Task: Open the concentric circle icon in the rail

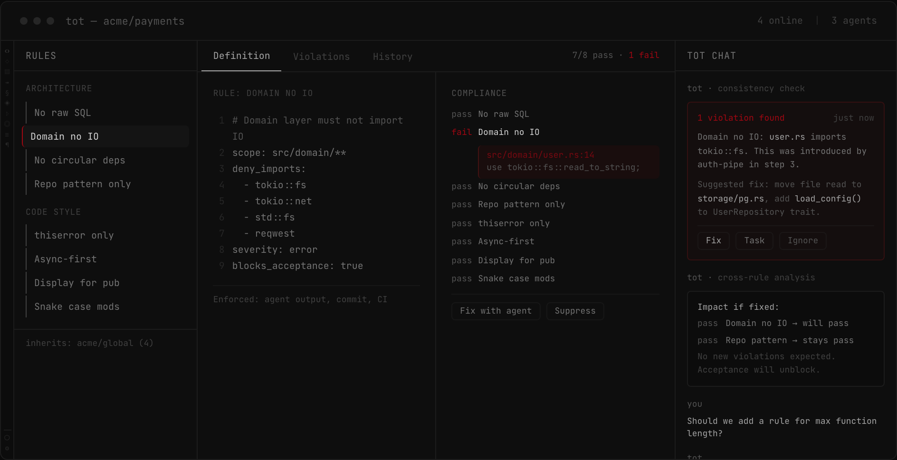Action: click(x=7, y=124)
